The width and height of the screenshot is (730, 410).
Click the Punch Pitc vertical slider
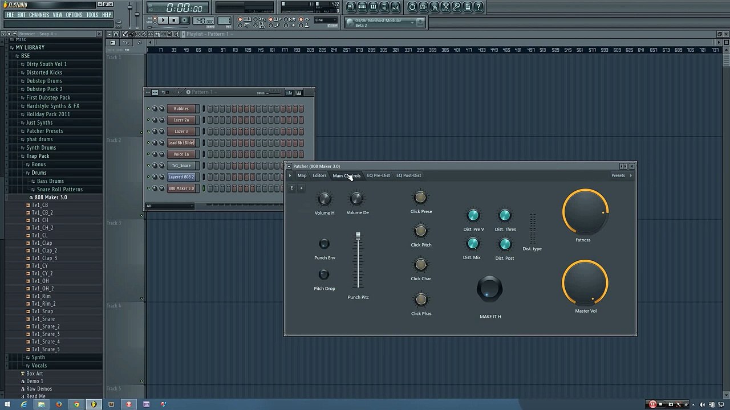[358, 260]
